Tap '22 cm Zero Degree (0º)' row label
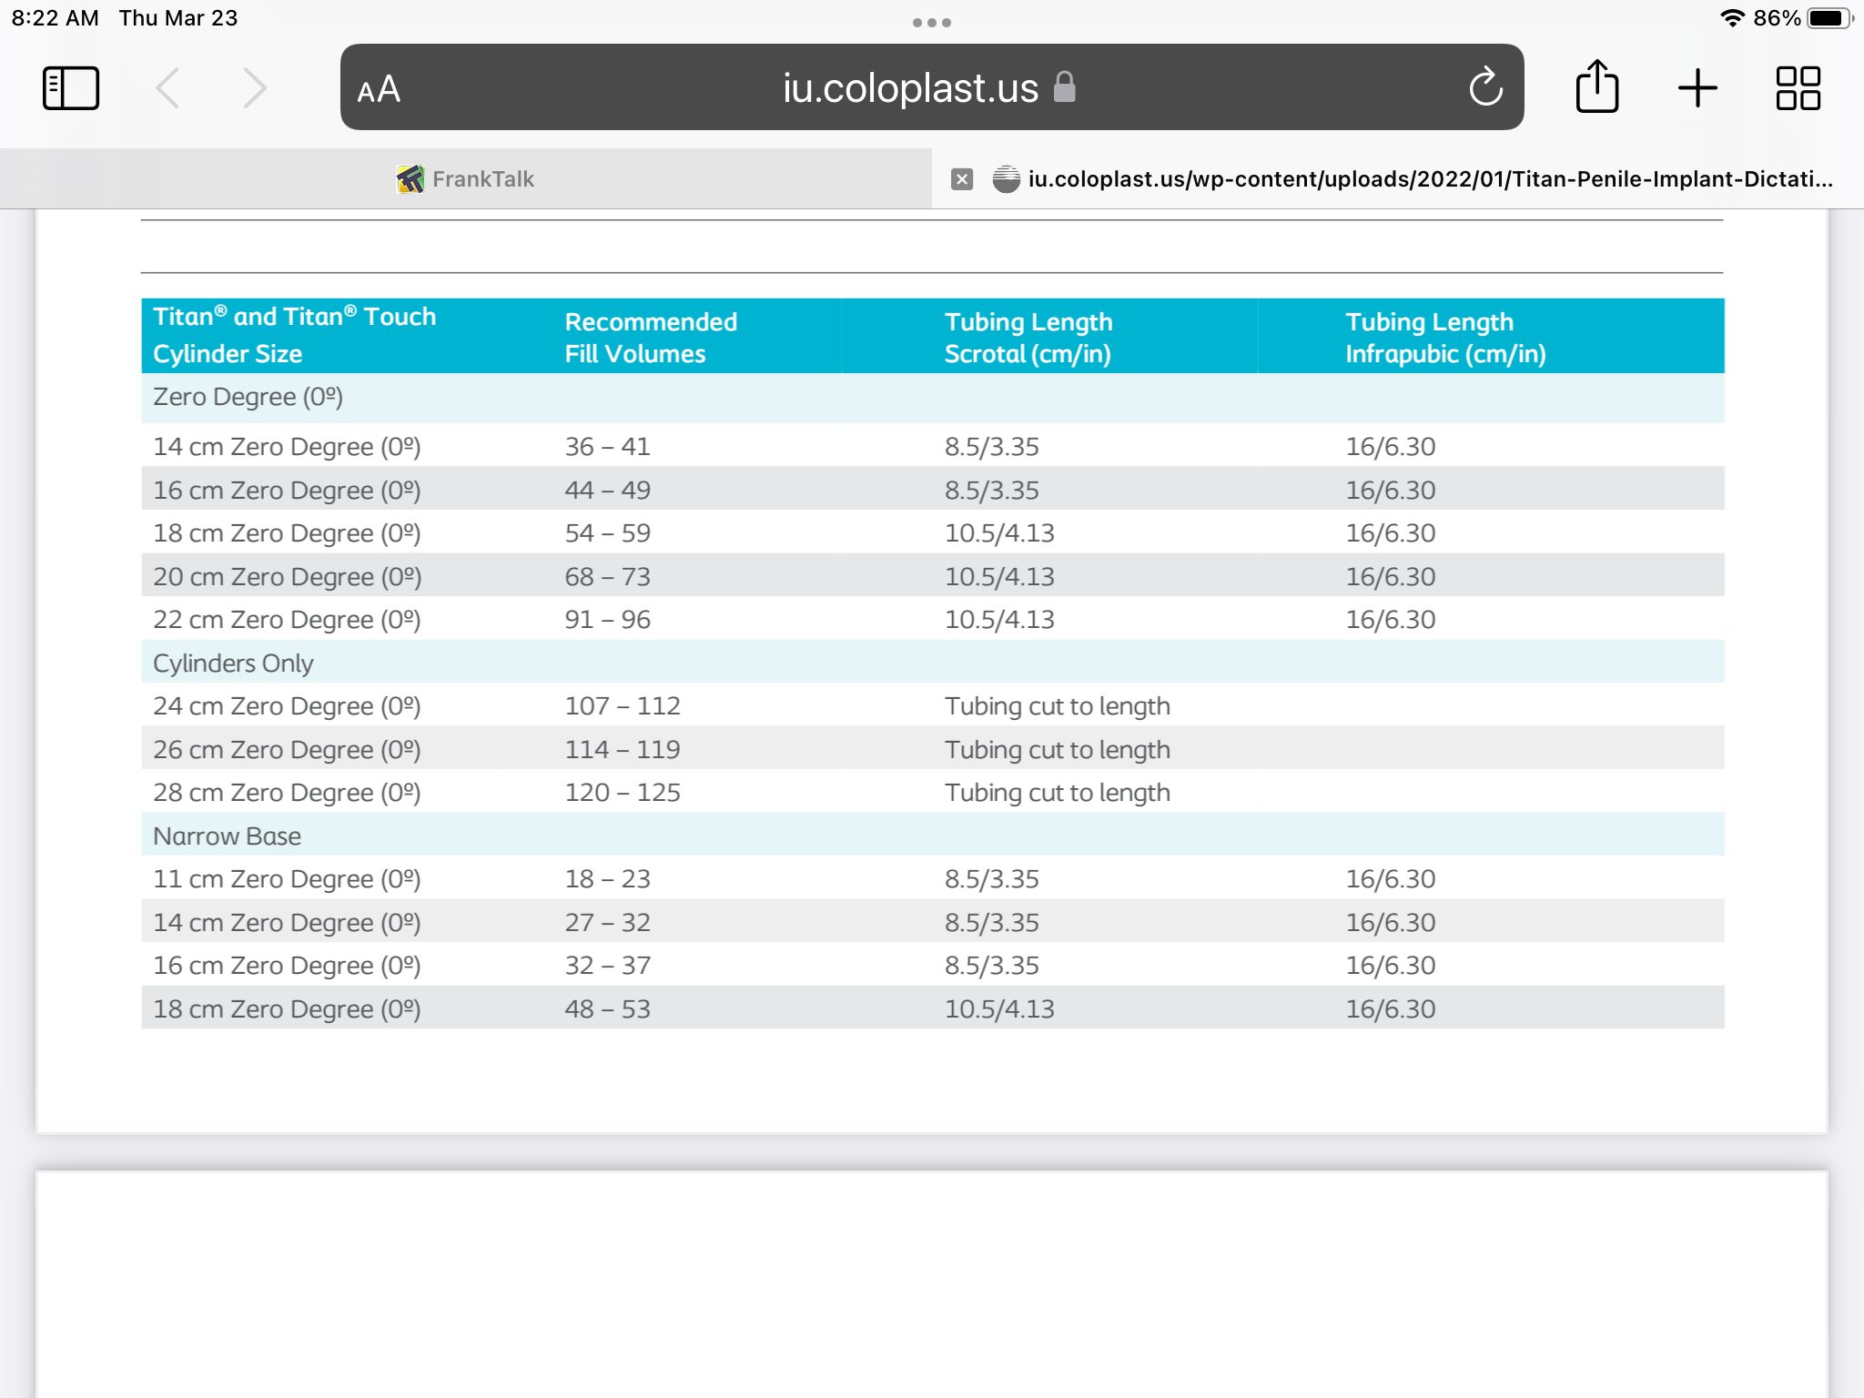 click(x=287, y=620)
